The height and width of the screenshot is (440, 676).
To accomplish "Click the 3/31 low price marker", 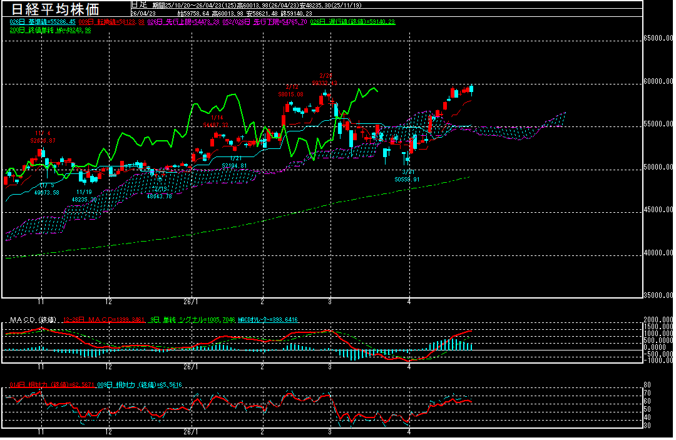I will click(408, 175).
